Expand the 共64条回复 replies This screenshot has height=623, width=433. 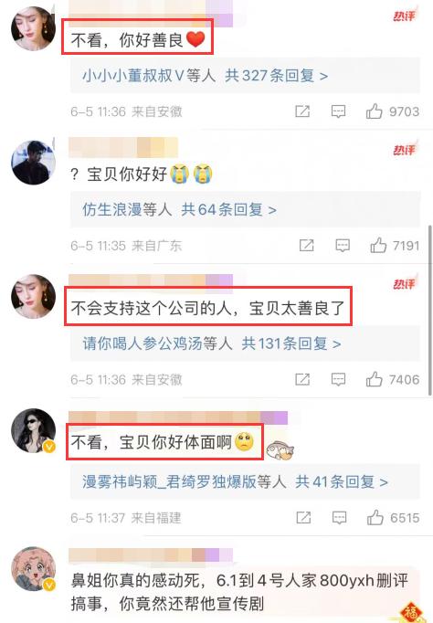click(228, 209)
